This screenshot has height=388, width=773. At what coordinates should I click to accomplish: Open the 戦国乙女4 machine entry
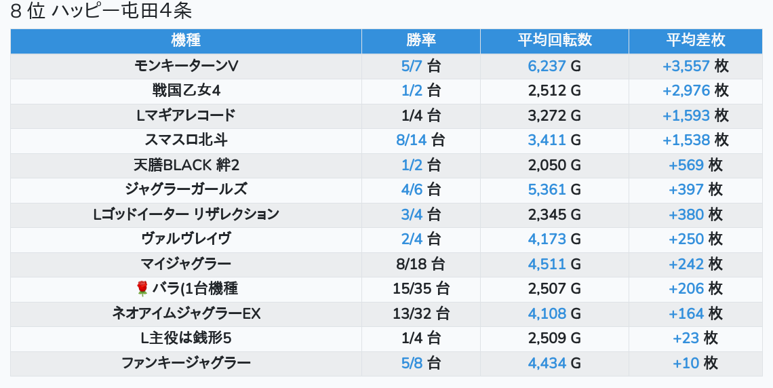186,91
